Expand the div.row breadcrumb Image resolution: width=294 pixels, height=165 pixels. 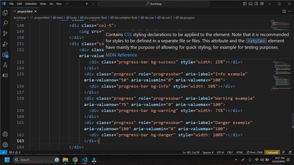pos(149,18)
